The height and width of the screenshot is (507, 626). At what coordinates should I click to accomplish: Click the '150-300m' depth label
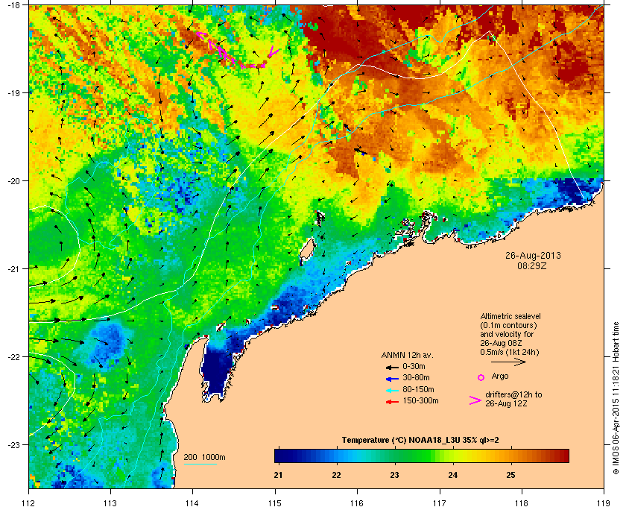(x=420, y=400)
